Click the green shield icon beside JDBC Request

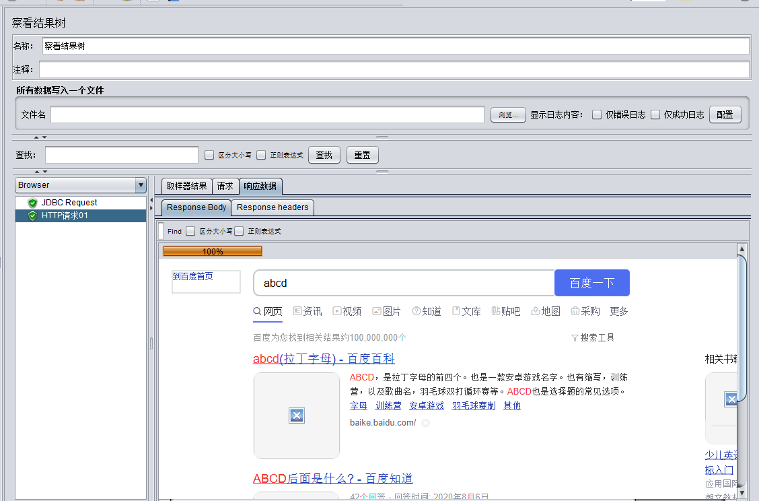click(x=32, y=203)
